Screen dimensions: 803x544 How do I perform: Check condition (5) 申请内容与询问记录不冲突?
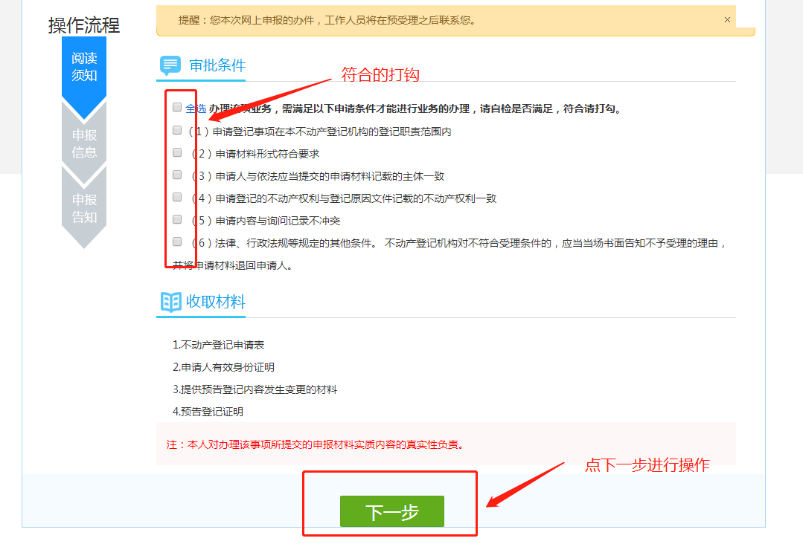tap(176, 219)
